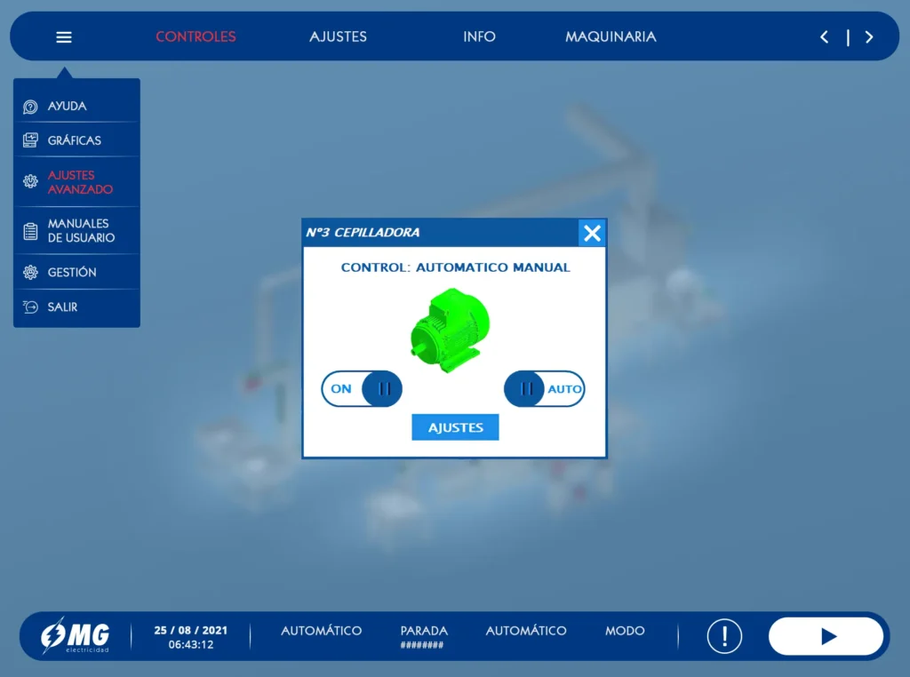Click the blue AJUSTES button
This screenshot has height=677, width=910.
click(x=455, y=427)
